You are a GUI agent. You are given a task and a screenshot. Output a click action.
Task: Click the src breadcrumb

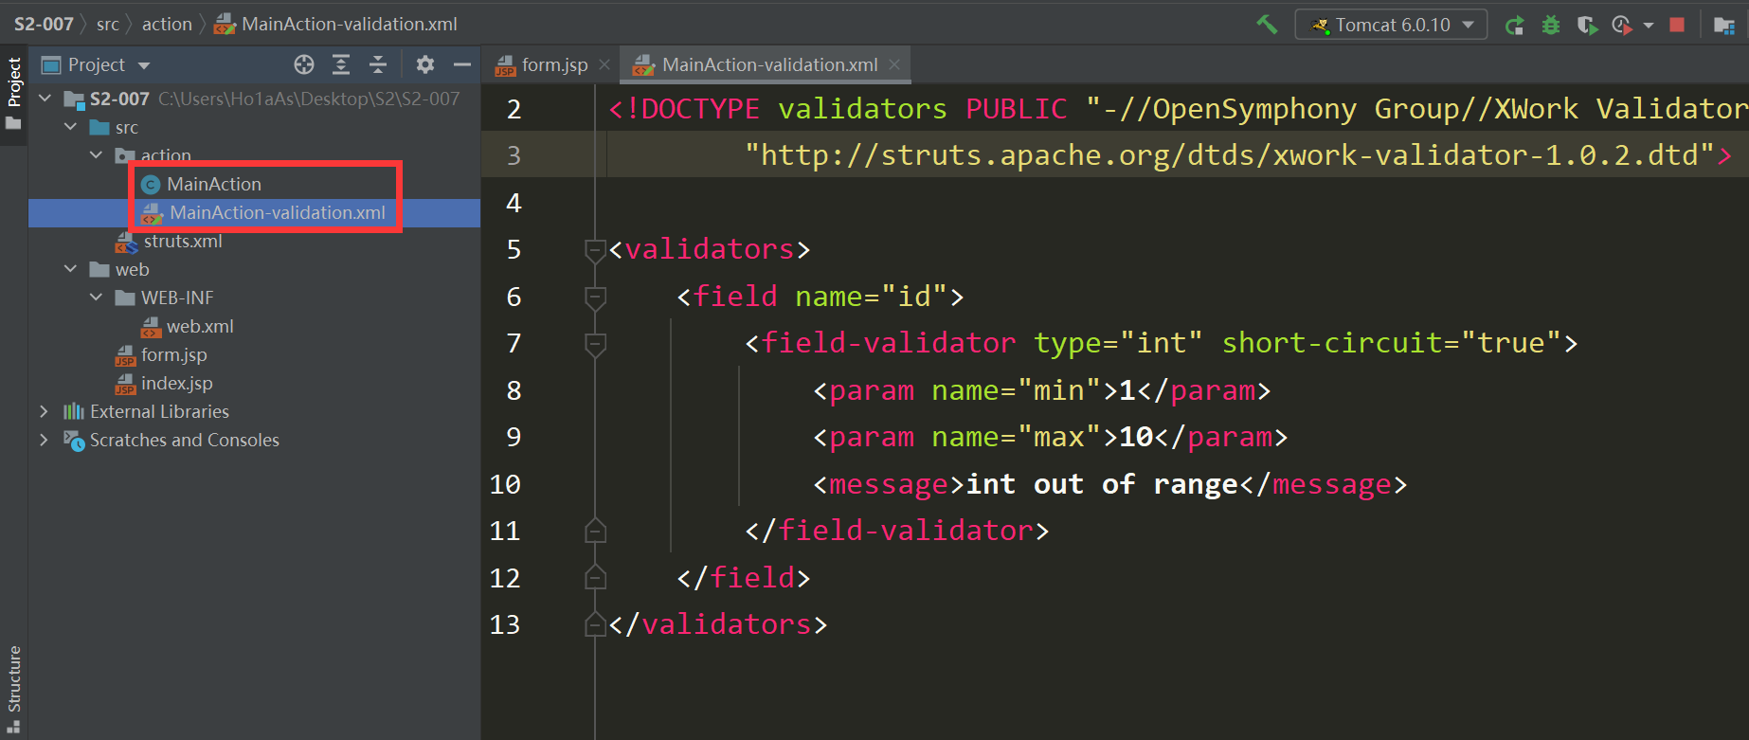point(108,24)
